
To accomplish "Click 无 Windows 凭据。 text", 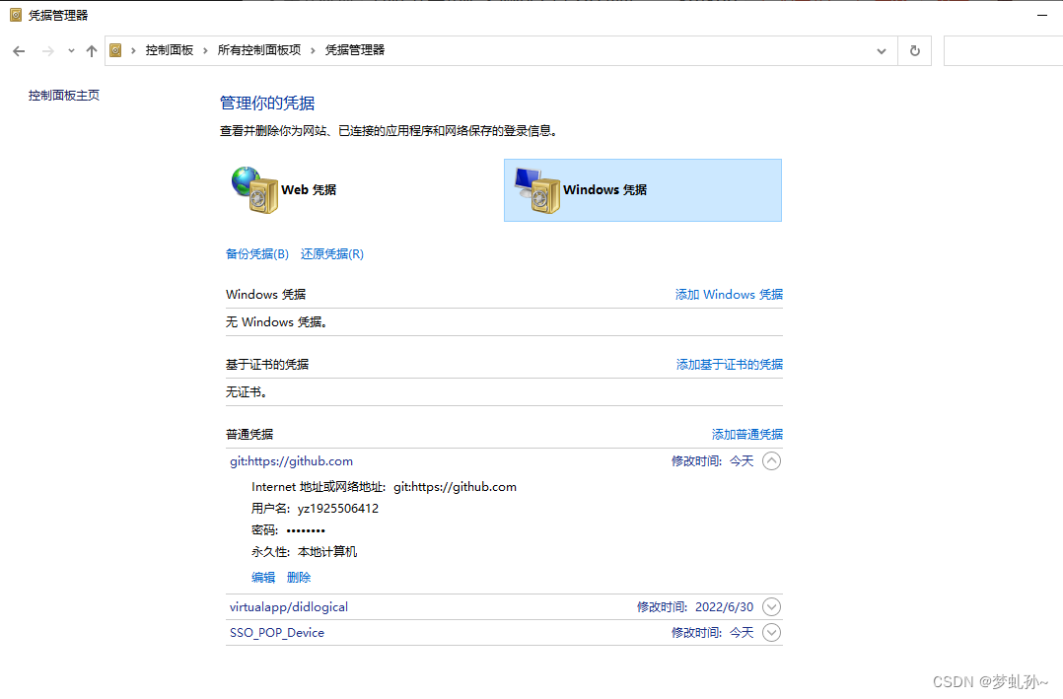I will 276,322.
